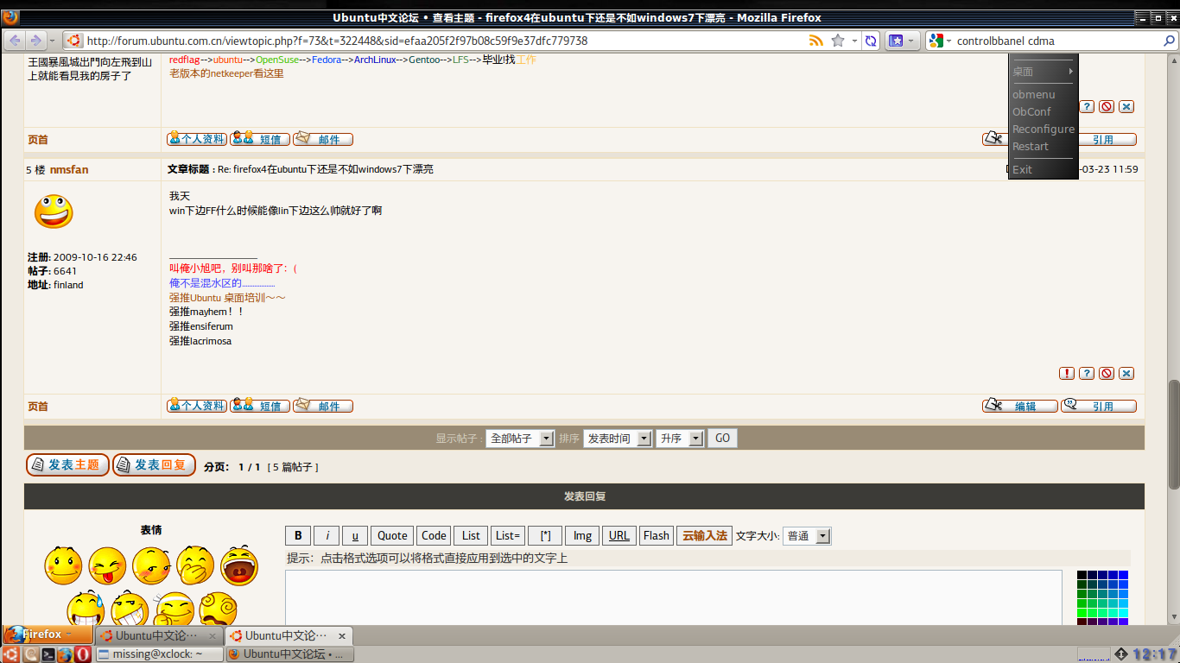Screen dimensions: 1180x663
Task: Click 编辑 edit button in nmsfan's post
Action: (1020, 406)
